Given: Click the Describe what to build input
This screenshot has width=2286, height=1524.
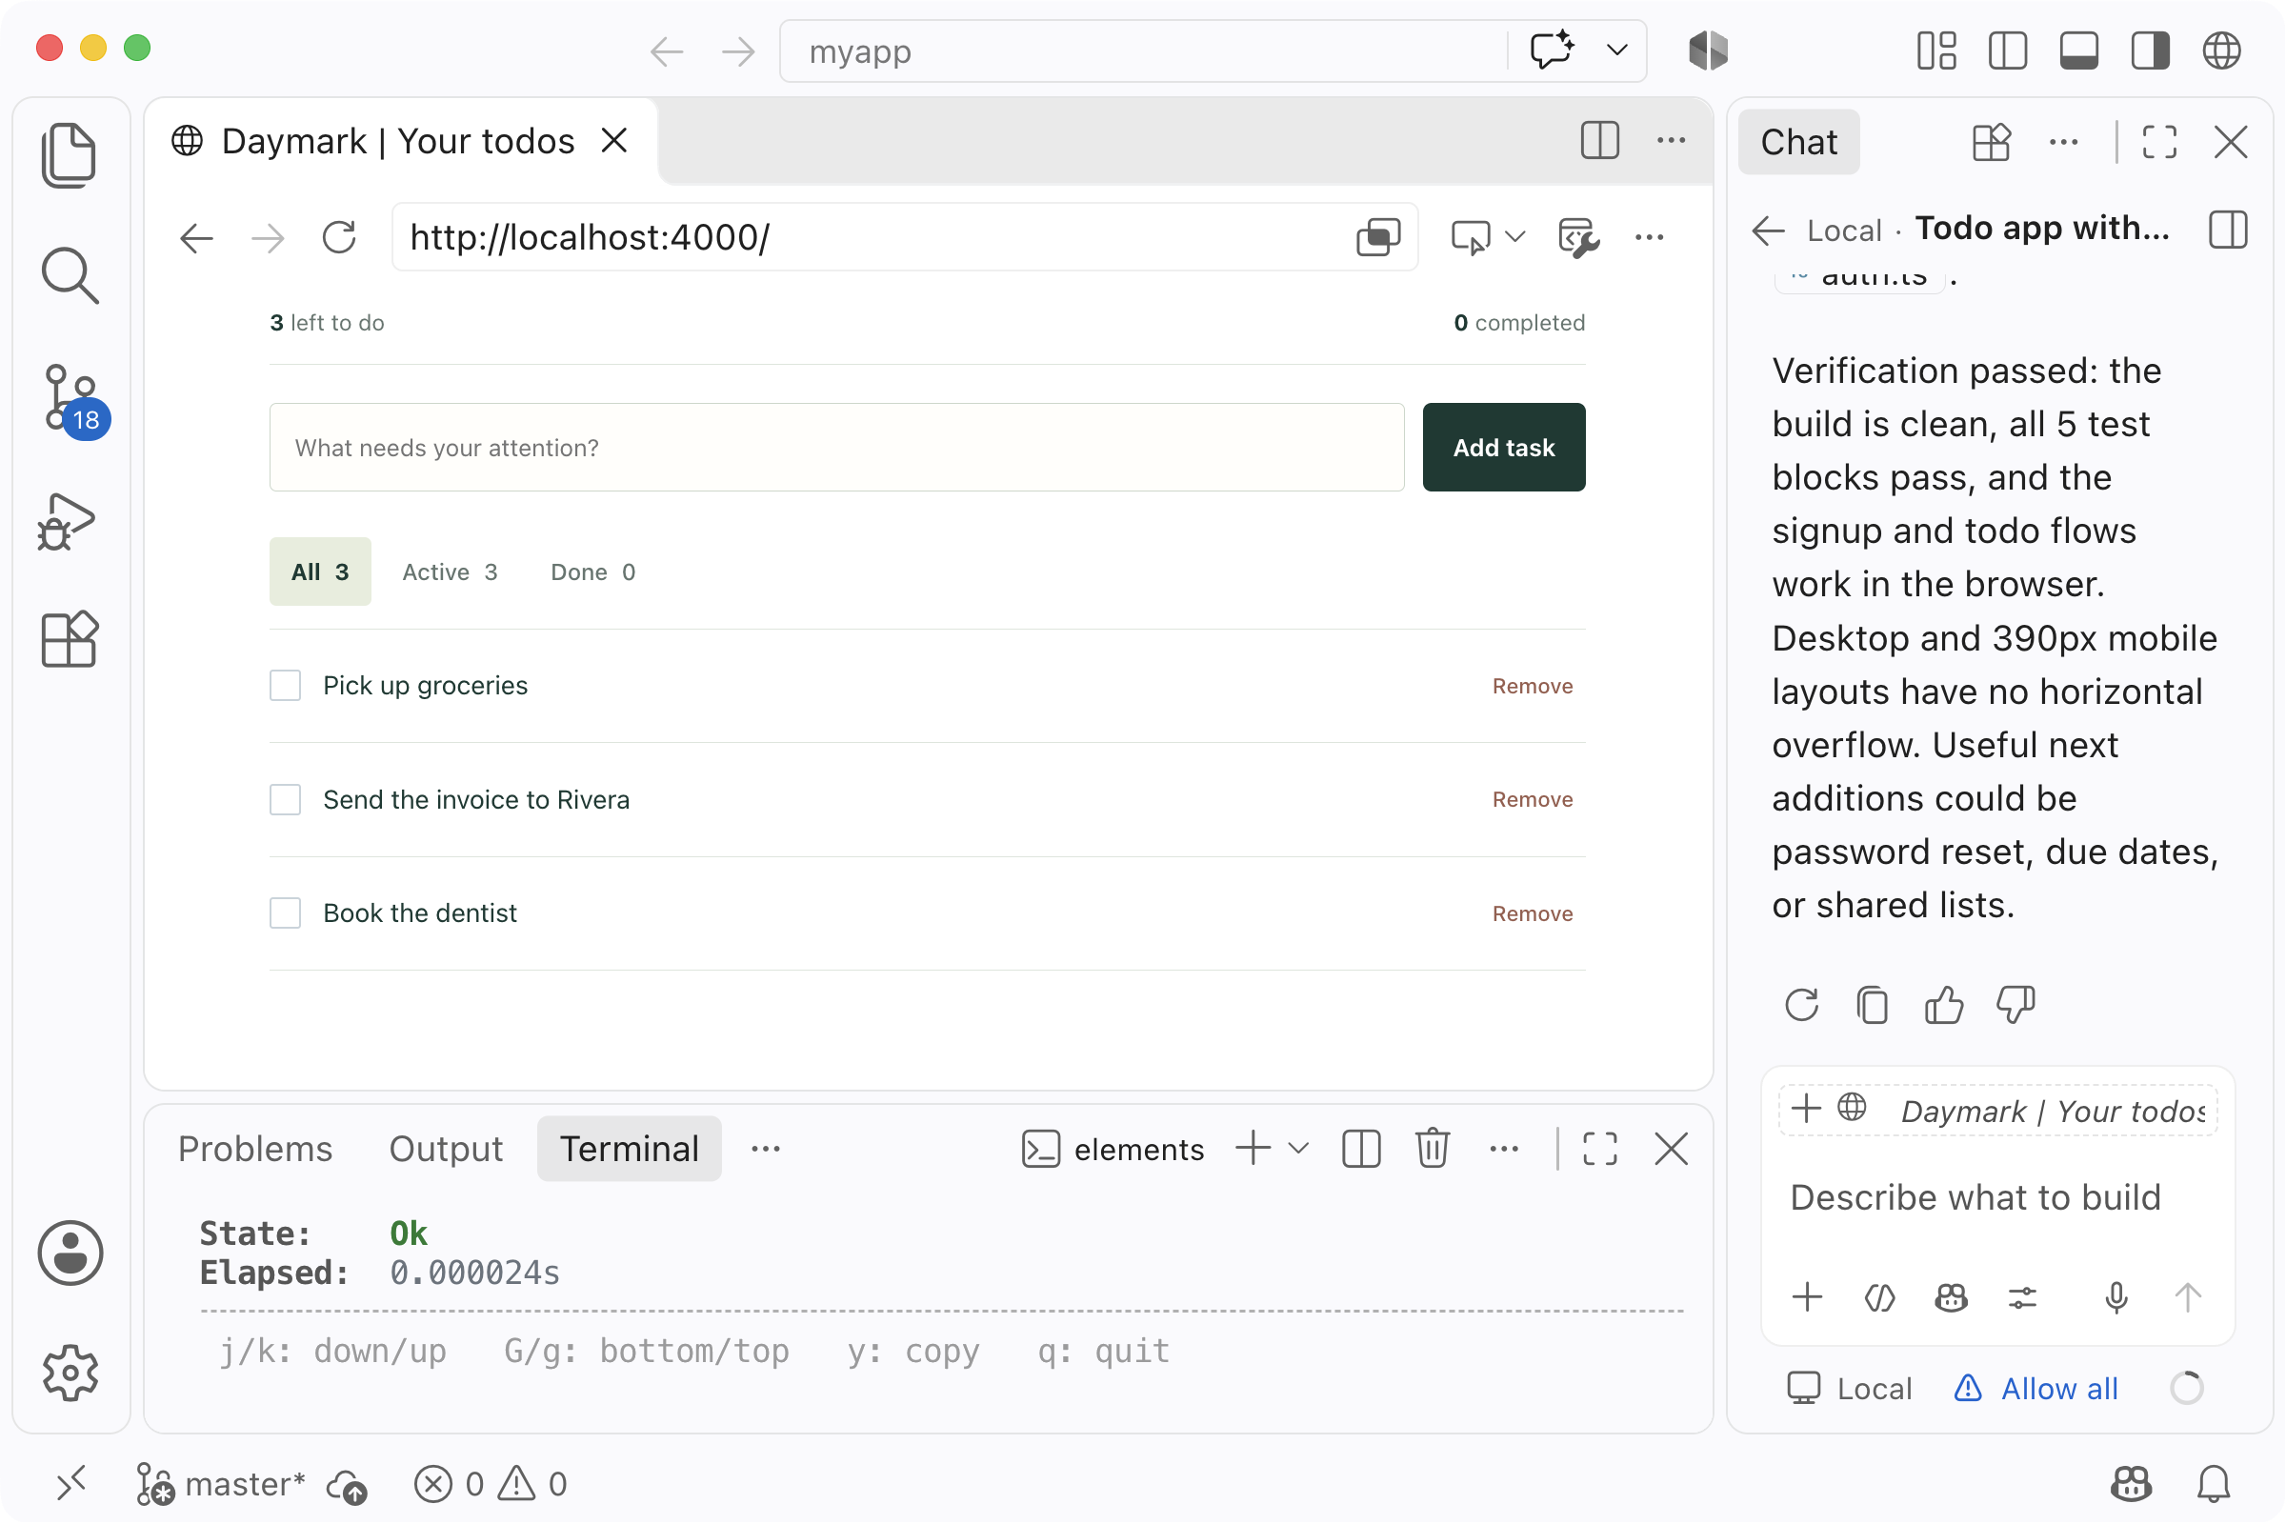Looking at the screenshot, I should coord(1997,1198).
